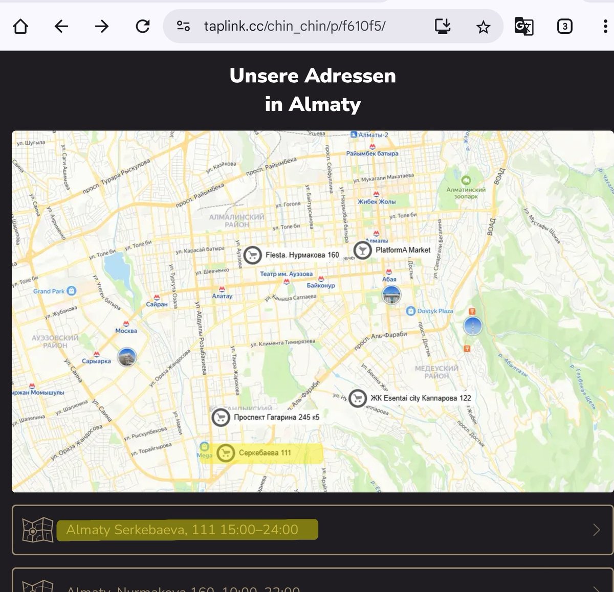Open photo thumbnail near Абая station
614x592 pixels.
[392, 295]
